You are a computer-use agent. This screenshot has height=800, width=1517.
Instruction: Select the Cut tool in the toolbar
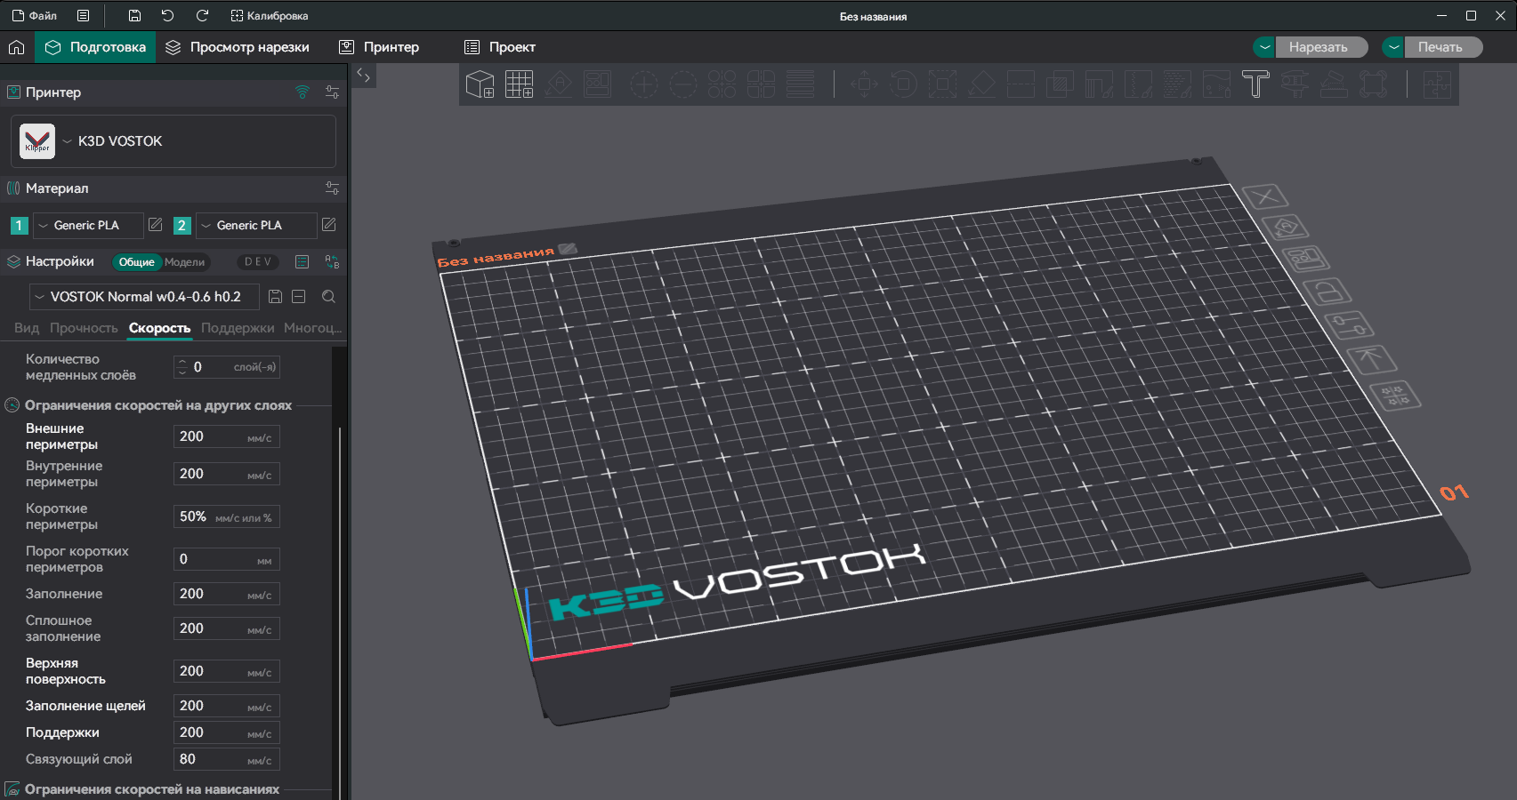pyautogui.click(x=1021, y=84)
